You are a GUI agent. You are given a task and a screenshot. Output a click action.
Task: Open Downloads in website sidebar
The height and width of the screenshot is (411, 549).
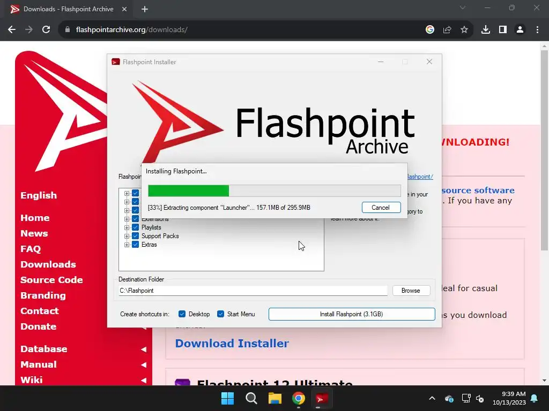pyautogui.click(x=48, y=264)
